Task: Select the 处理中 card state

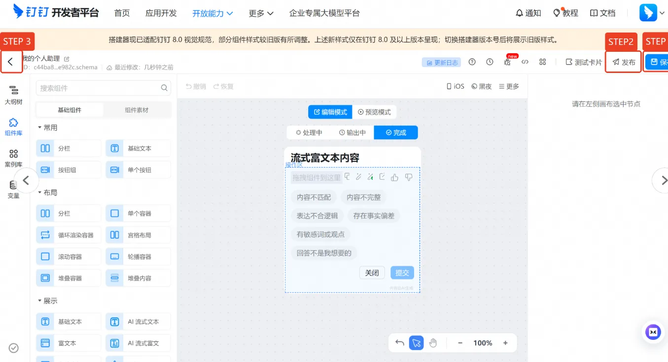Action: [309, 133]
